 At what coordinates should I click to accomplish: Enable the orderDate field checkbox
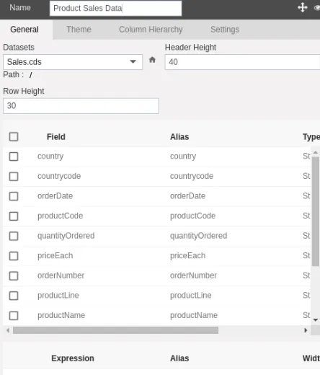point(14,196)
